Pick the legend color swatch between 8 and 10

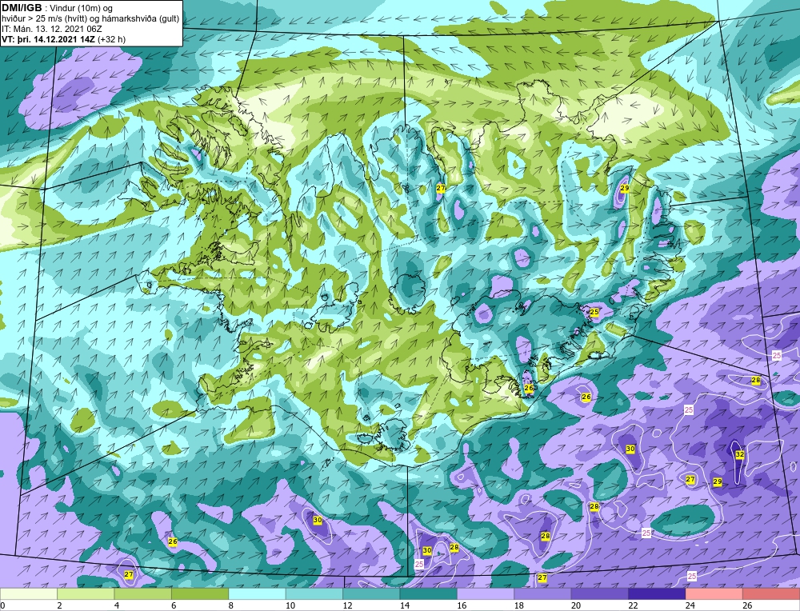257,594
